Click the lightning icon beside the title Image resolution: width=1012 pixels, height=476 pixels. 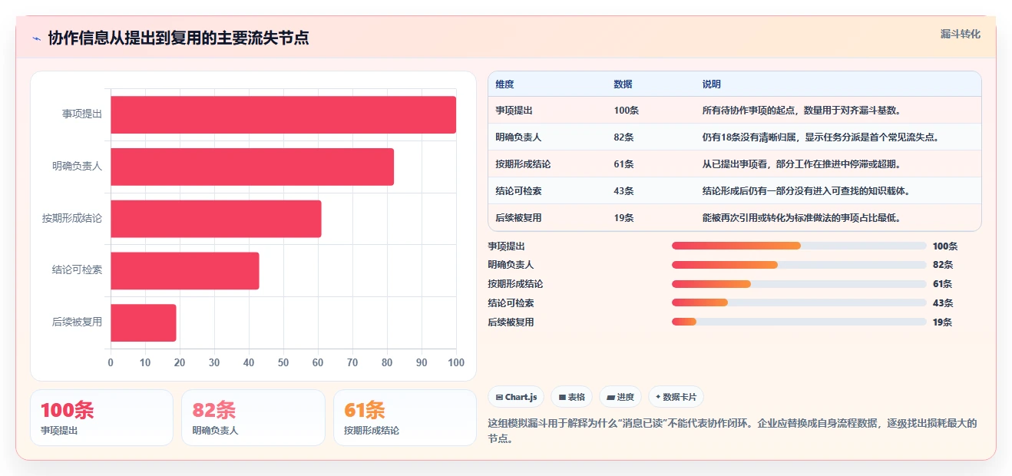(36, 38)
